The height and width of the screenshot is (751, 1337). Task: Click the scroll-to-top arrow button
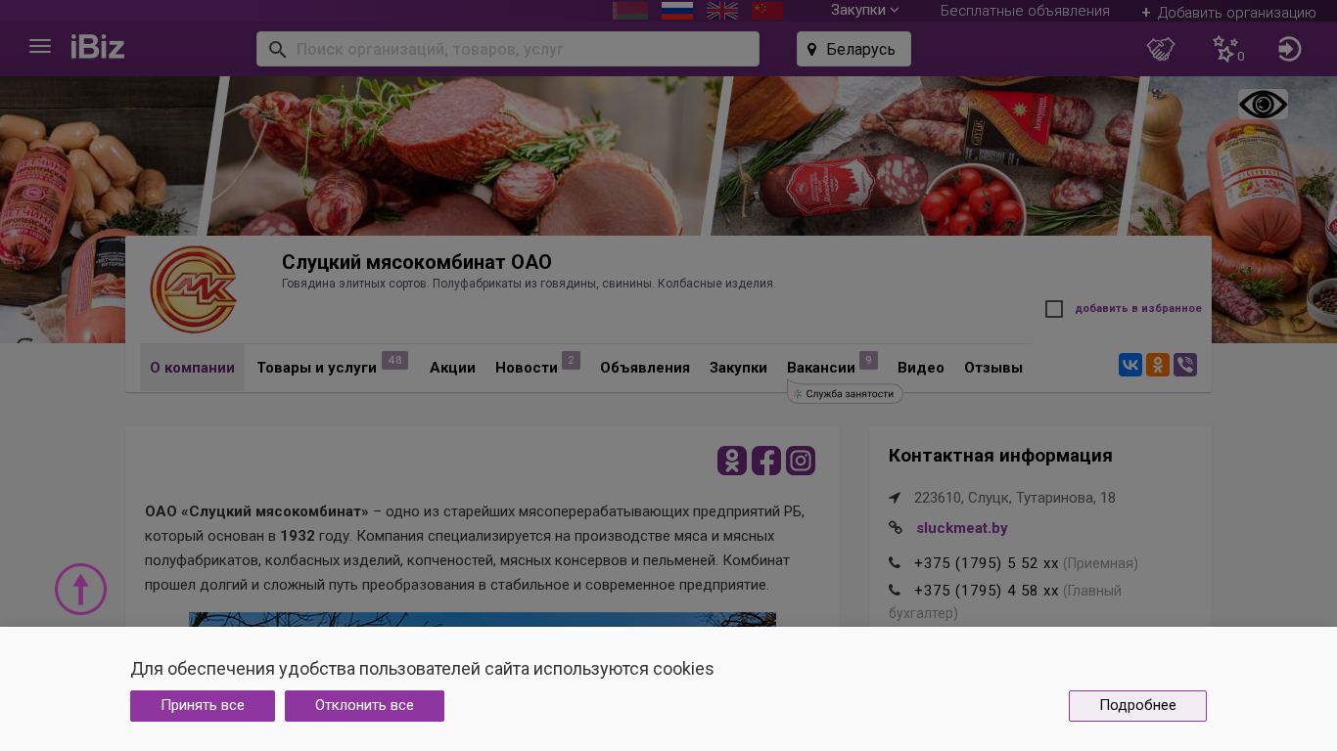[x=81, y=589]
